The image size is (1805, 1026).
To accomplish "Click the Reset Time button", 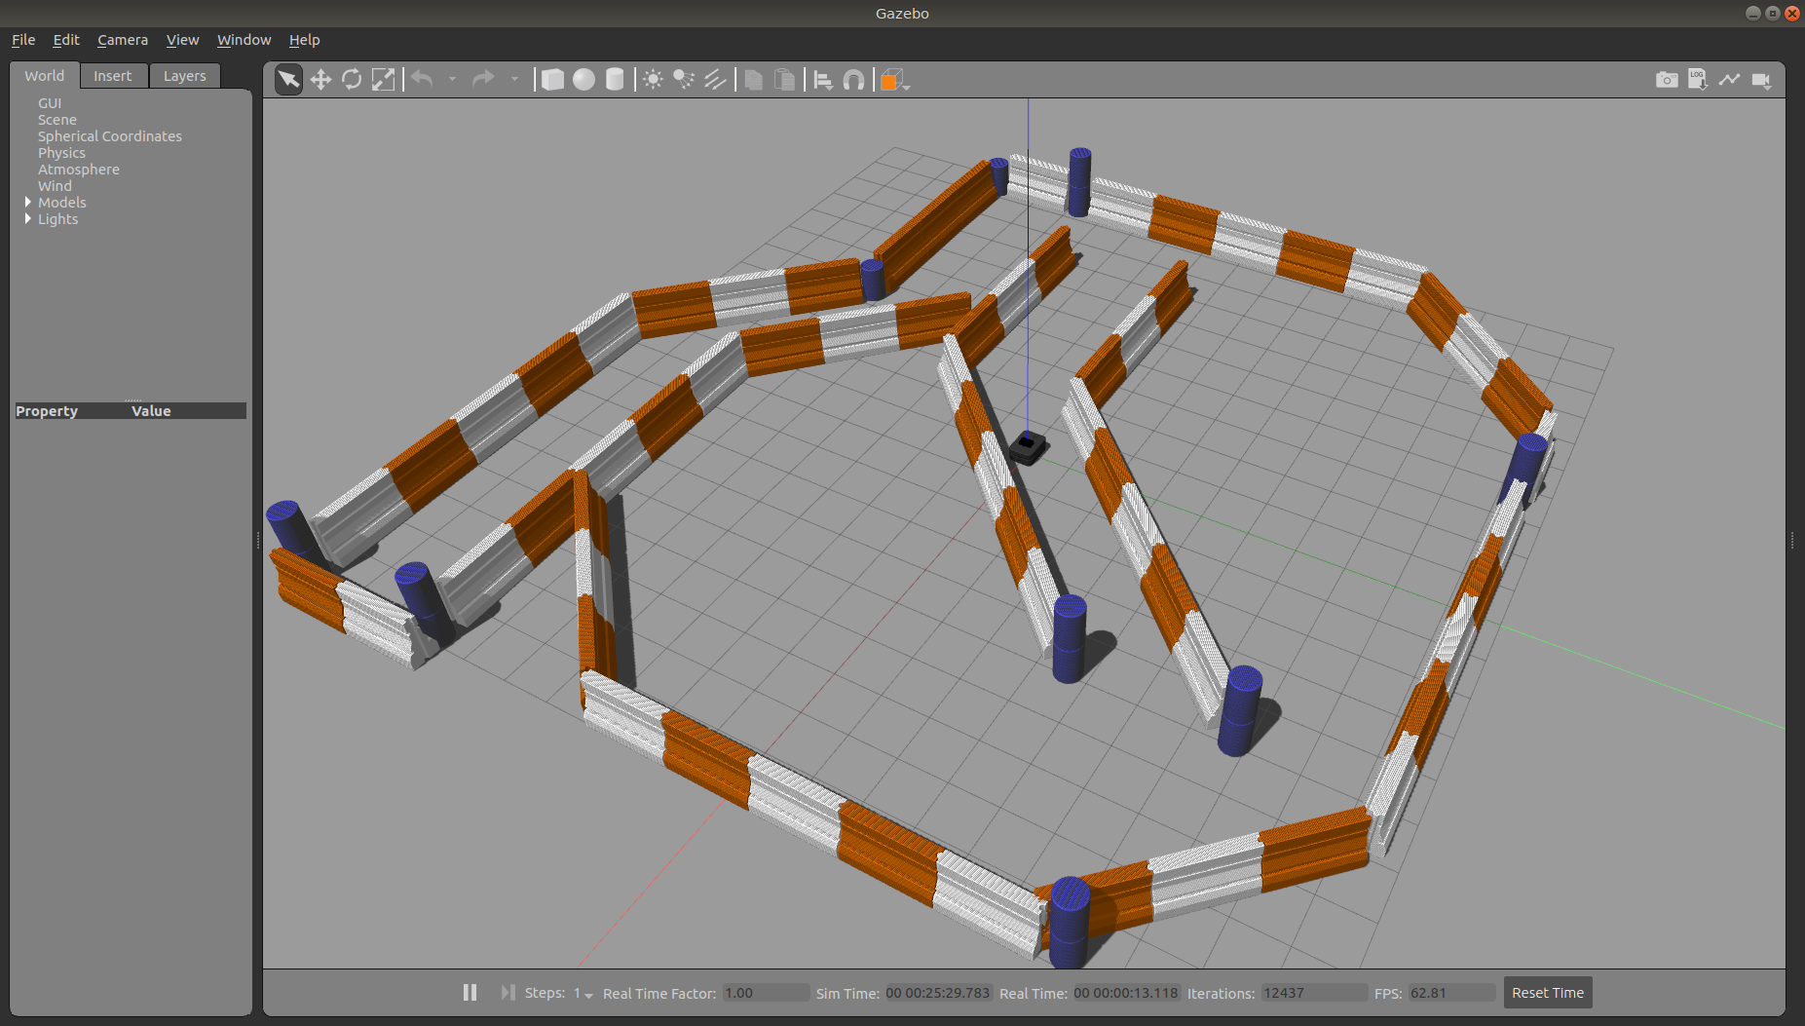I will point(1547,992).
